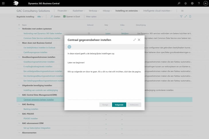
Task: Sort by the Naam column header
Action: pos(24,25)
